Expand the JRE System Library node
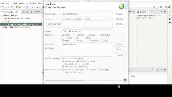 (x=3, y=18)
